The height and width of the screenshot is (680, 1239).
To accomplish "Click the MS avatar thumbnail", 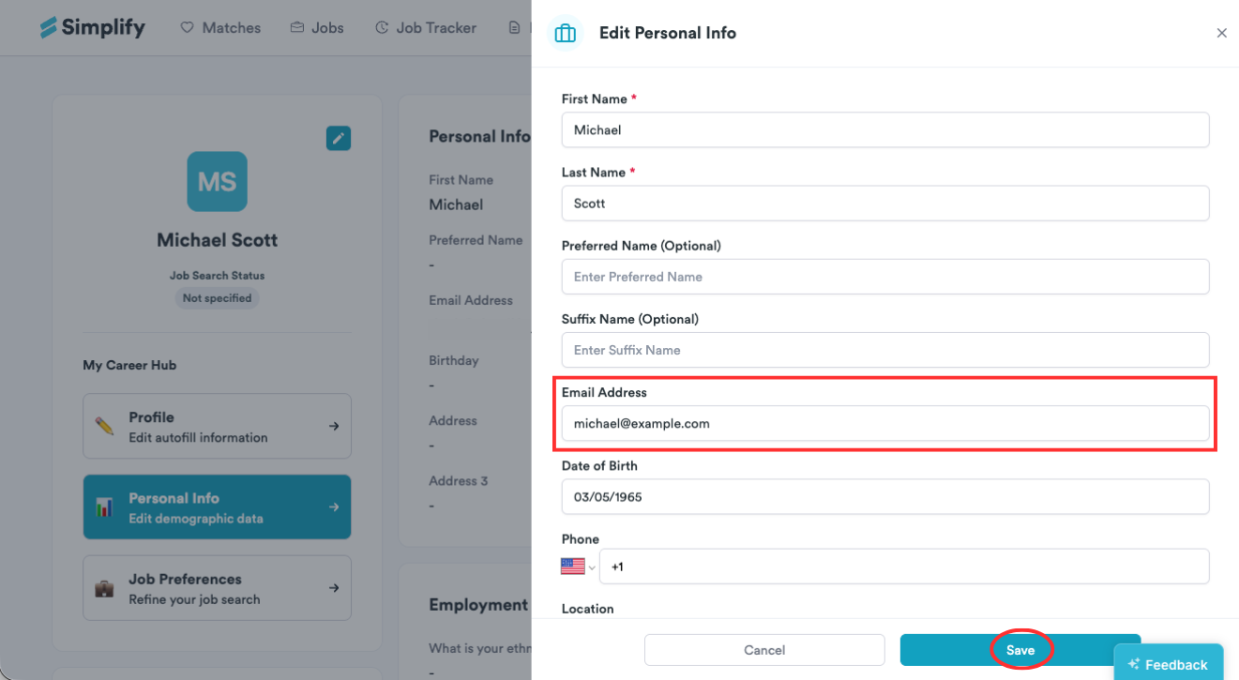I will 217,181.
